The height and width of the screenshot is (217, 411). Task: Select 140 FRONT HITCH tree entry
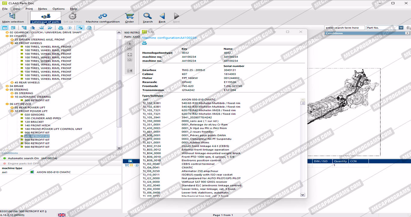[37, 125]
